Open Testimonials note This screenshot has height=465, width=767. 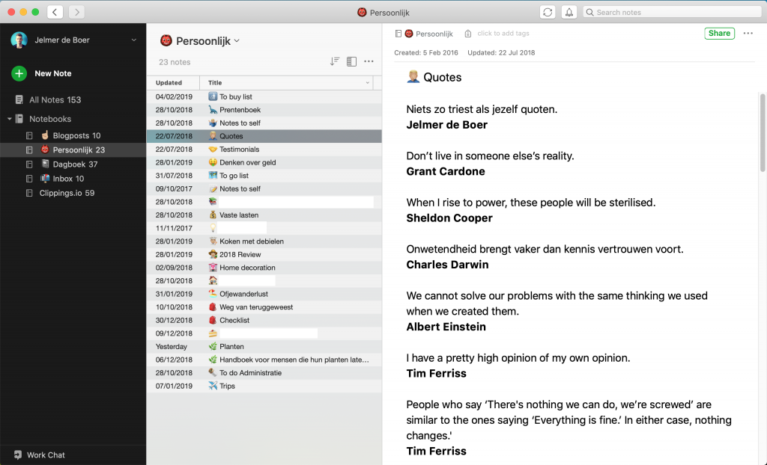[x=264, y=150]
